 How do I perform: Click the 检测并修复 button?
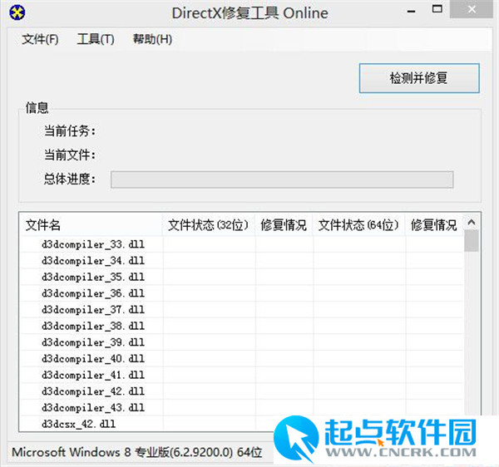[x=419, y=78]
